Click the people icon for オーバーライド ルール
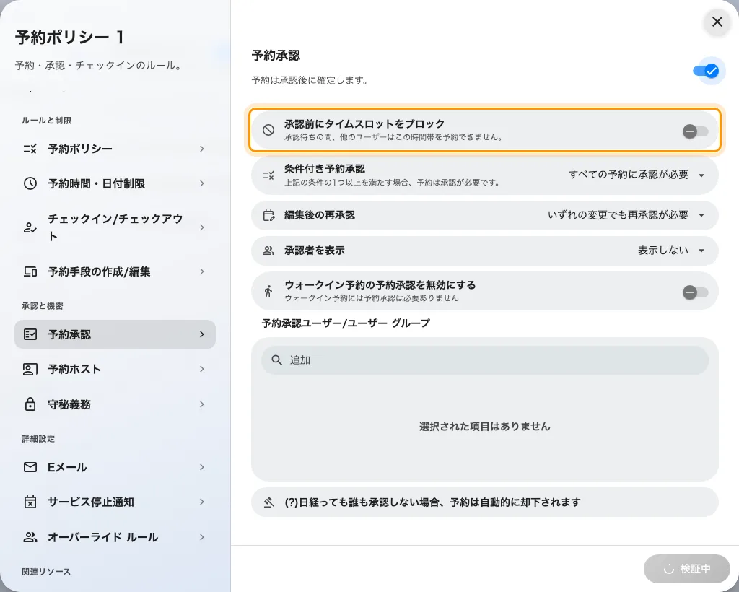Image resolution: width=739 pixels, height=592 pixels. click(x=30, y=537)
